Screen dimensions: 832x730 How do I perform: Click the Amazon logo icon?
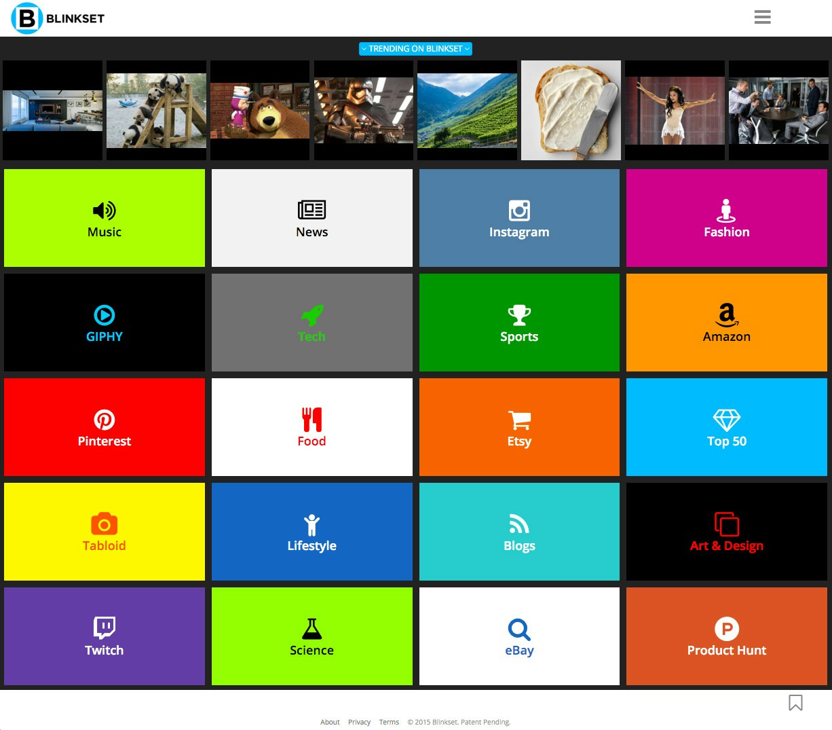(x=726, y=315)
